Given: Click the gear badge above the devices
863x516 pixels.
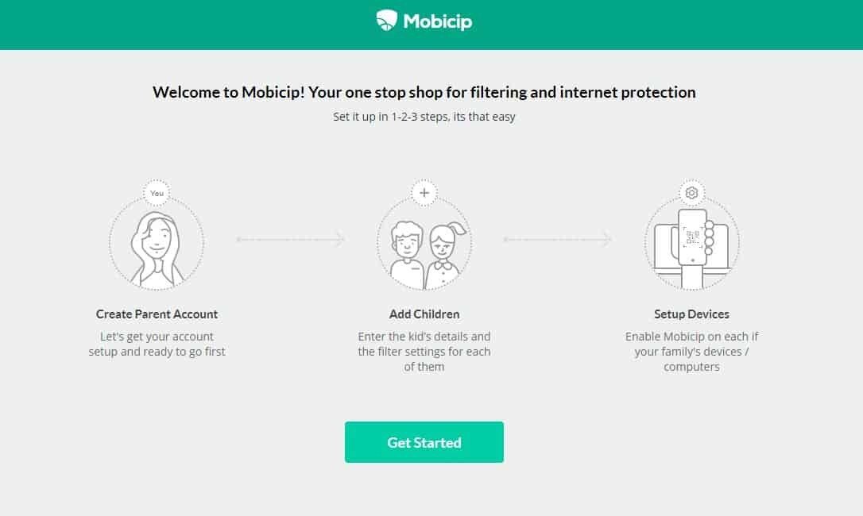Looking at the screenshot, I should 691,193.
